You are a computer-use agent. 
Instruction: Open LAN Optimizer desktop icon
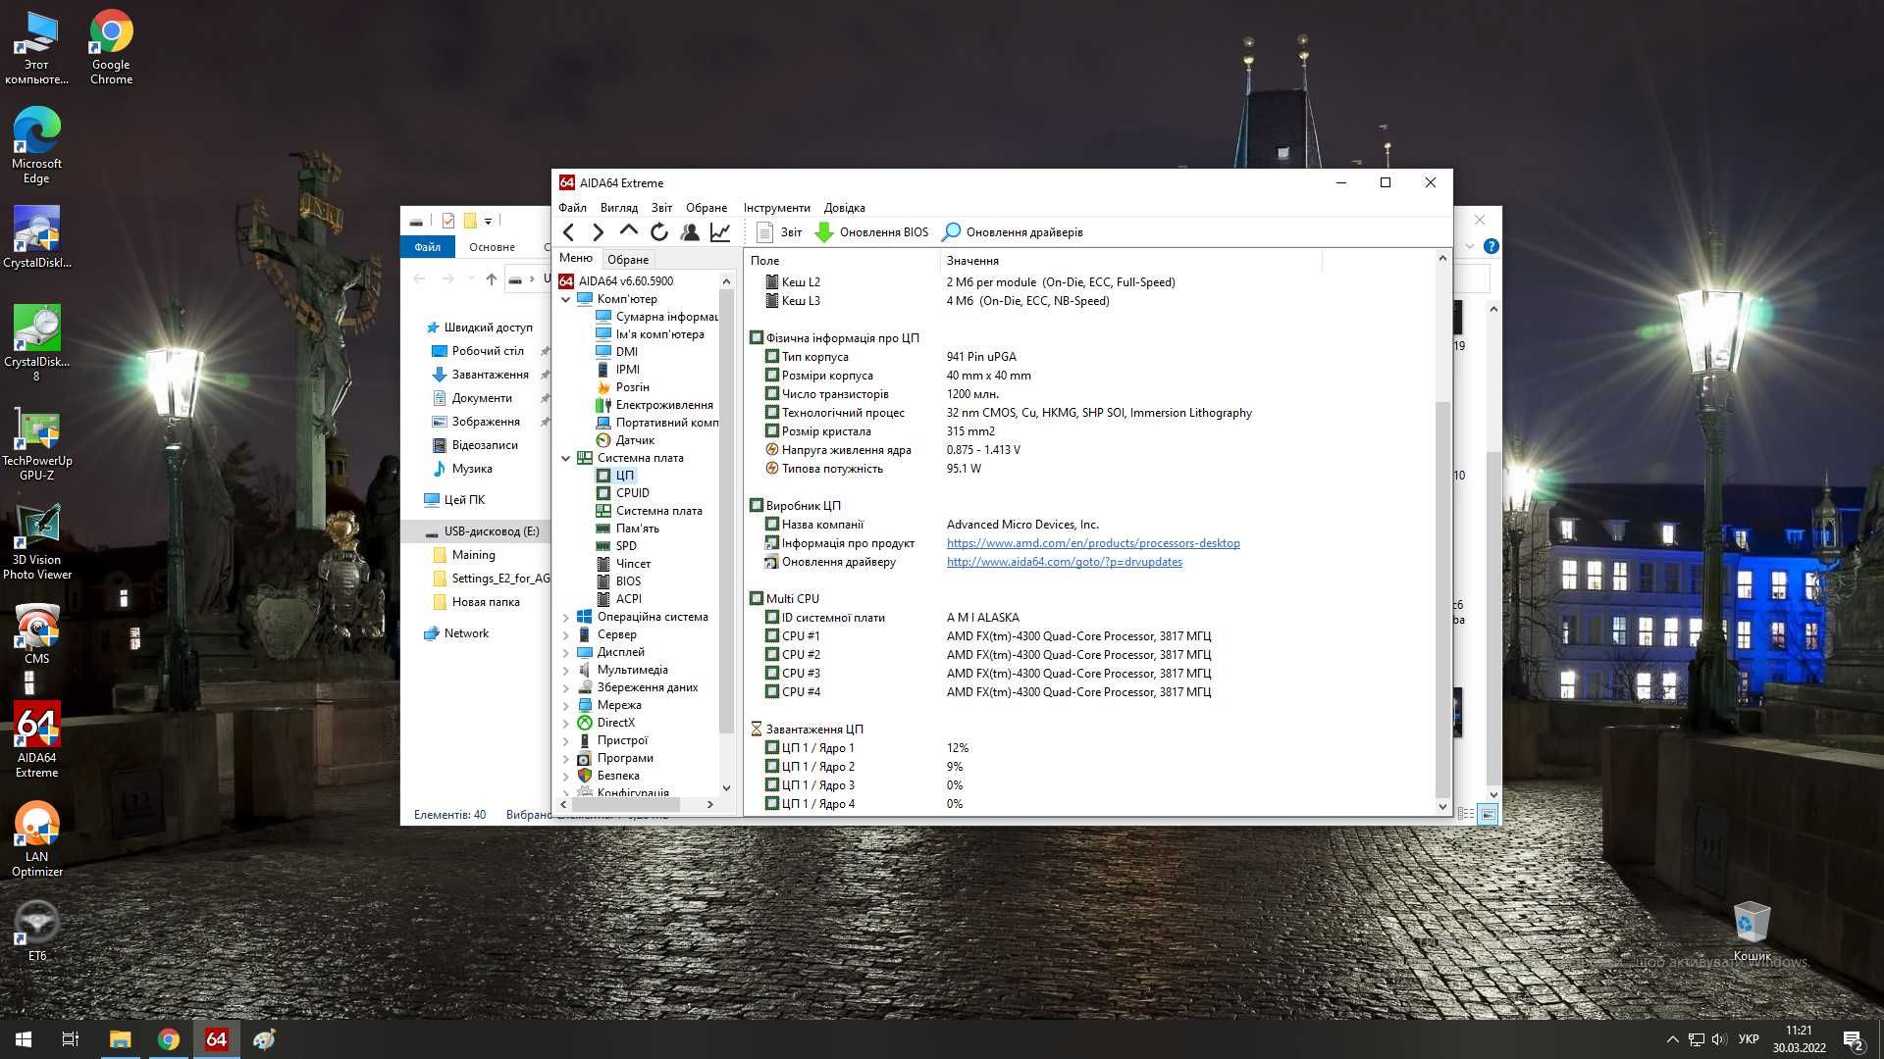pos(36,839)
